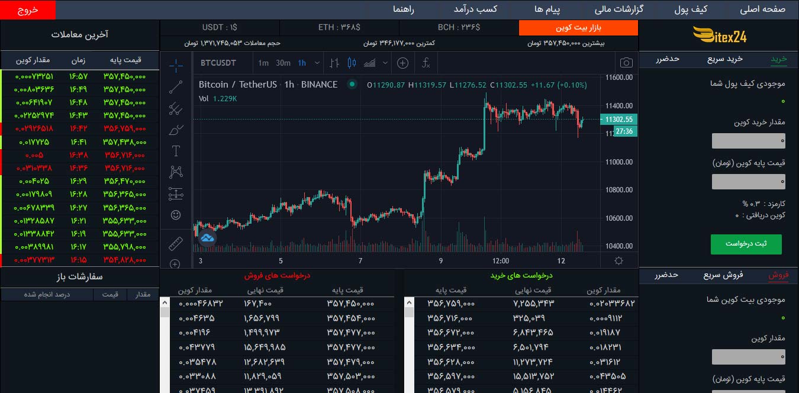Switch chart to candlestick style
This screenshot has width=799, height=393.
coord(352,63)
